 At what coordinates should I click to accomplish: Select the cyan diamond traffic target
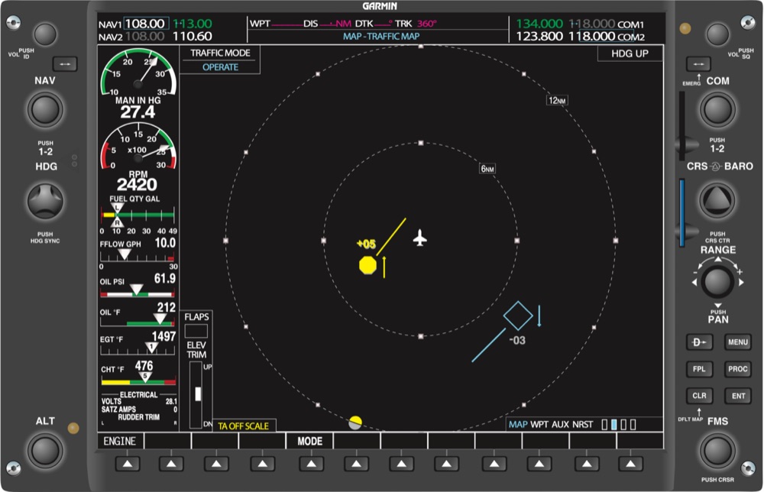point(518,316)
